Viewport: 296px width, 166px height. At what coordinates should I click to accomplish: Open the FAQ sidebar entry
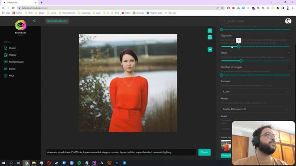[x=11, y=76]
